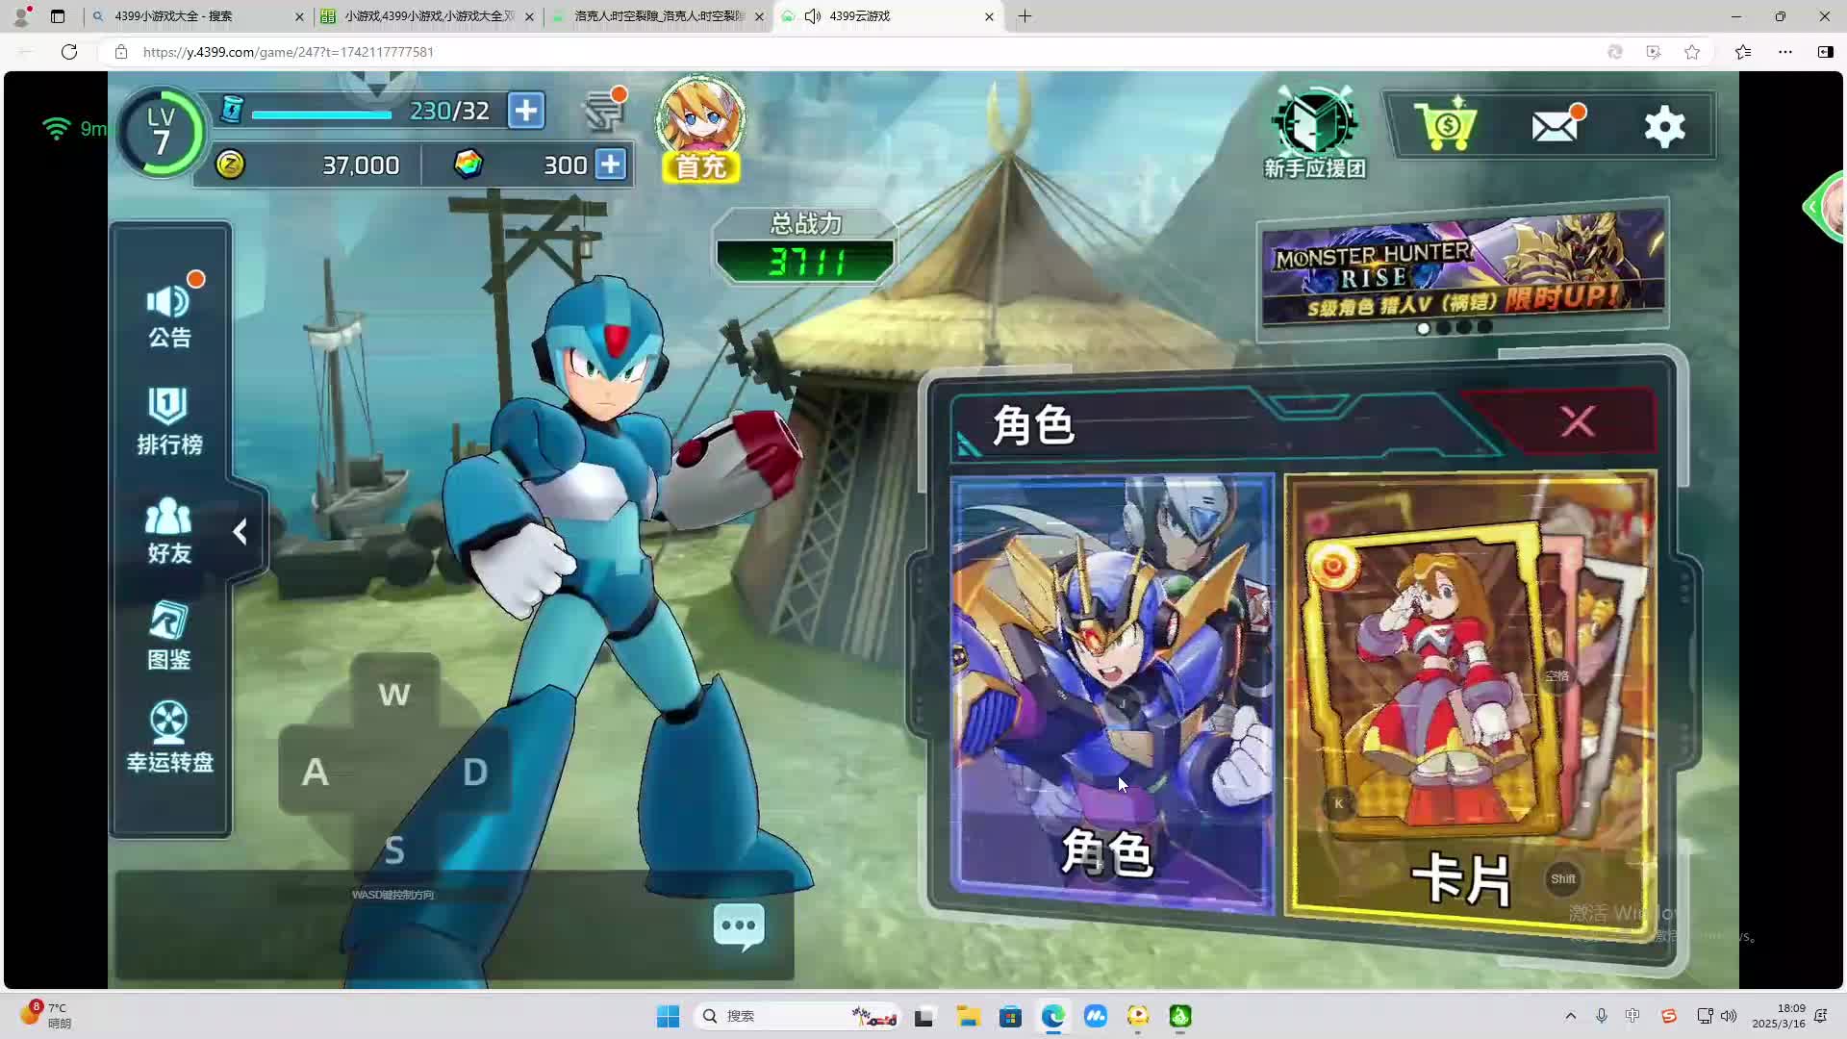Open the 排行榜 ranking icon
Screen dimensions: 1847x1039
169,420
